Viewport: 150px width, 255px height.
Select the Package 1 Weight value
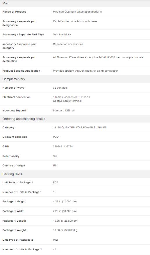pyautogui.click(x=66, y=230)
